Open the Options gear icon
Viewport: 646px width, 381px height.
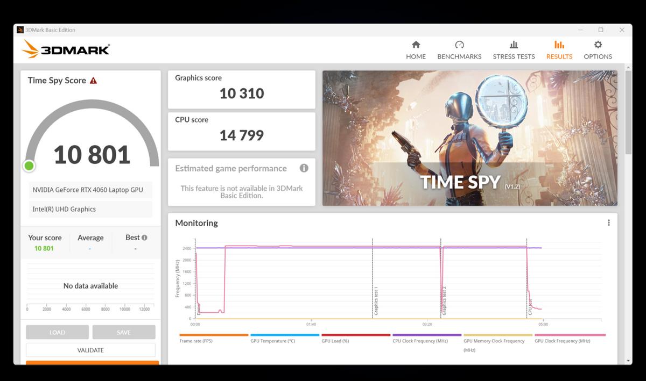598,45
